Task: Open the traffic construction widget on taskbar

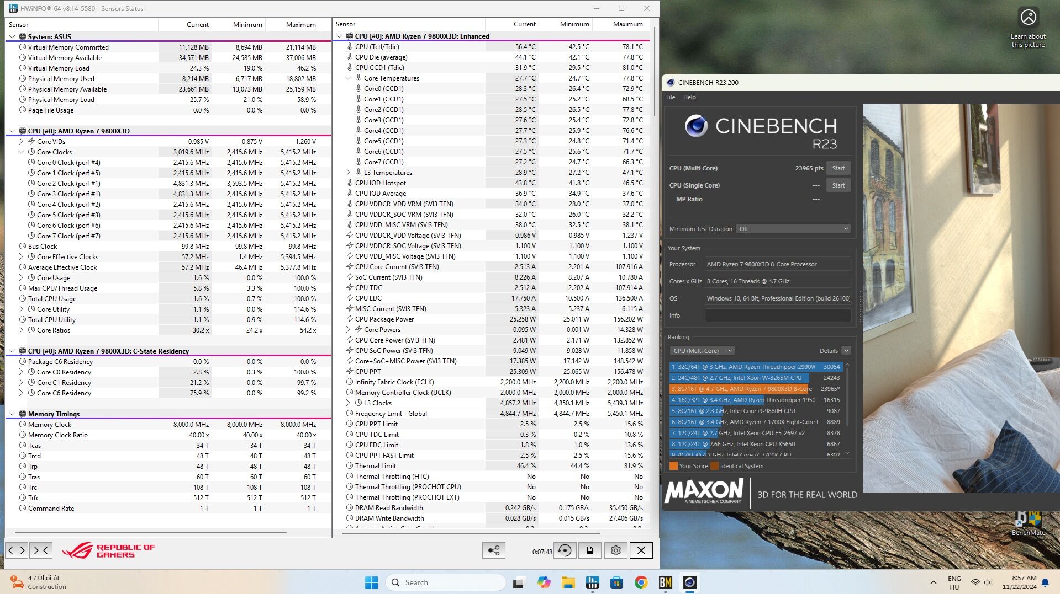Action: pyautogui.click(x=39, y=582)
